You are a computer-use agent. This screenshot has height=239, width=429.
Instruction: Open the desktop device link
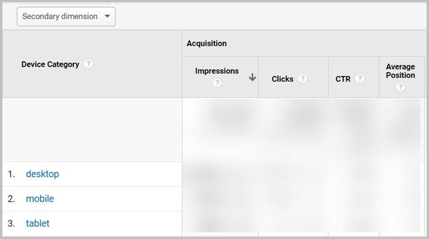[42, 174]
